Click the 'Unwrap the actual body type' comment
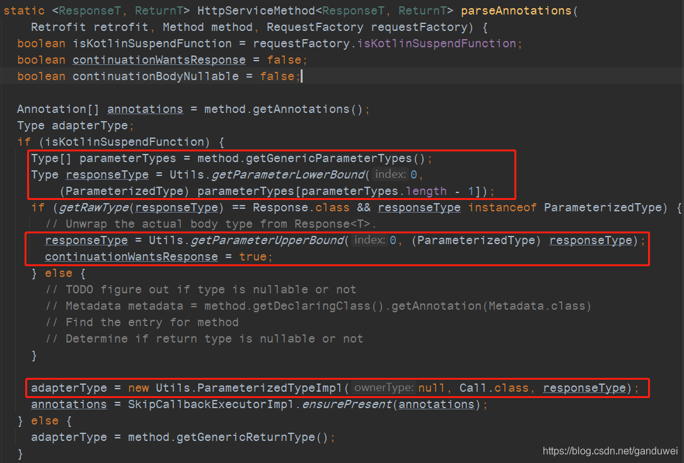 [x=211, y=225]
